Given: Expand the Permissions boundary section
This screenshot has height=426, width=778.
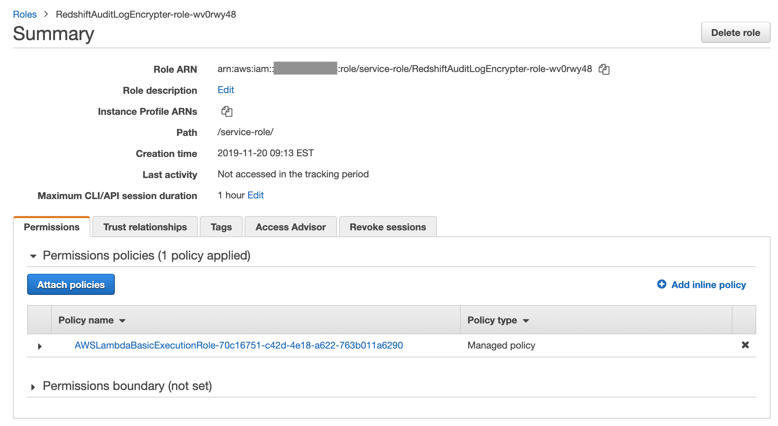Looking at the screenshot, I should tap(33, 387).
